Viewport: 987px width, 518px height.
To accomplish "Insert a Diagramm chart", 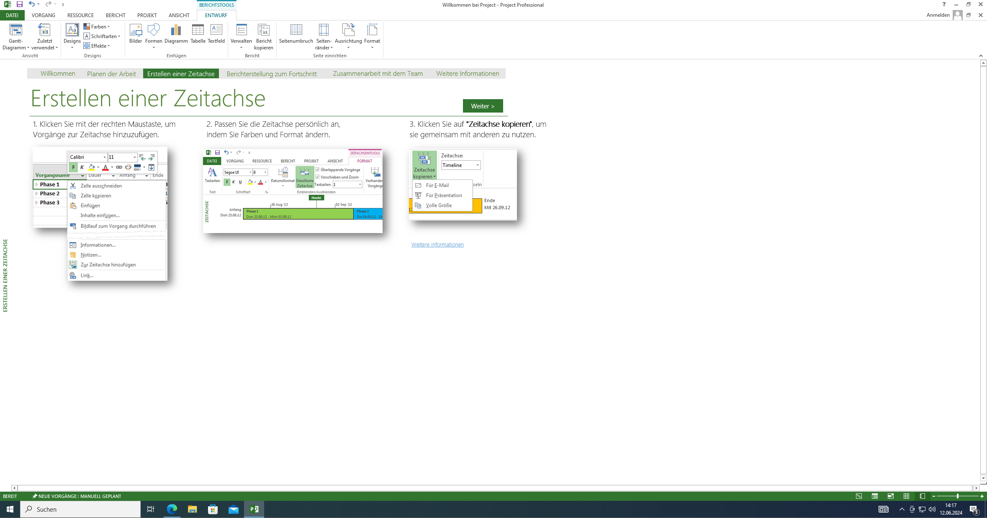I will pos(176,34).
